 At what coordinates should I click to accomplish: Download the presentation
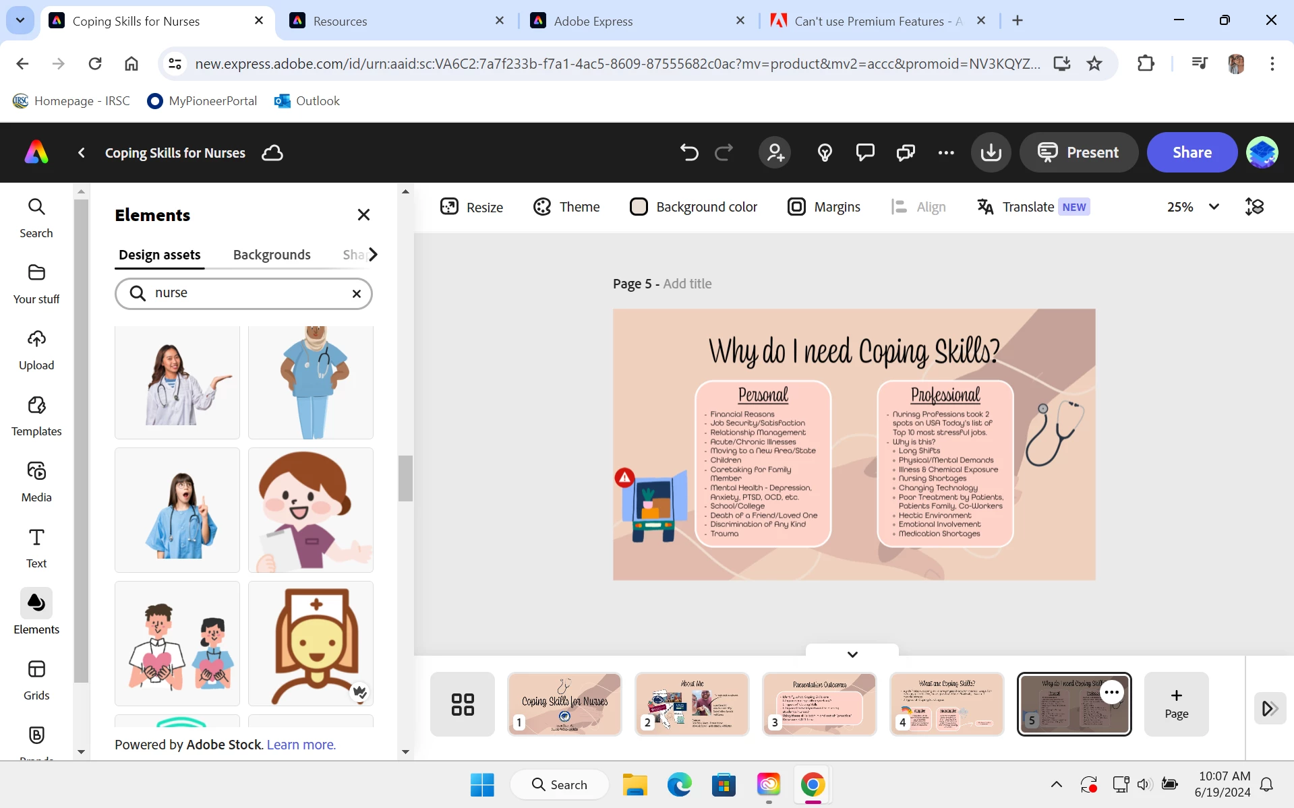coord(991,152)
